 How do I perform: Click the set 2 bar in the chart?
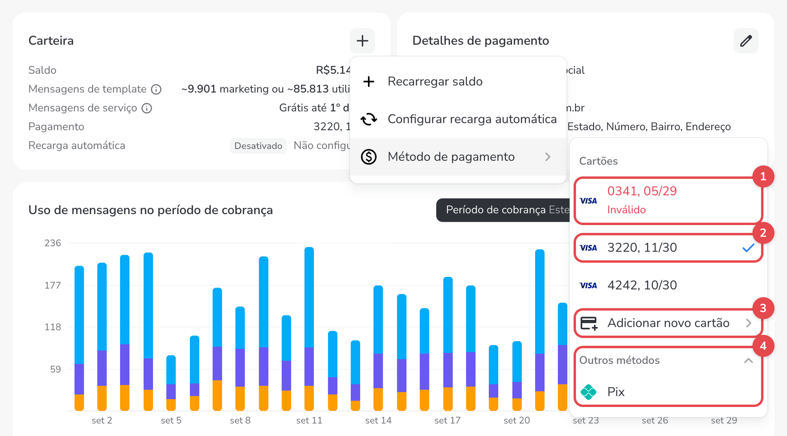[102, 337]
